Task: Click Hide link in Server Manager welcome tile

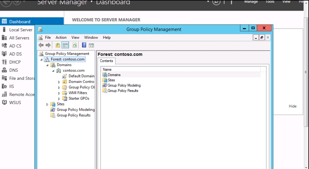Action: point(293,106)
